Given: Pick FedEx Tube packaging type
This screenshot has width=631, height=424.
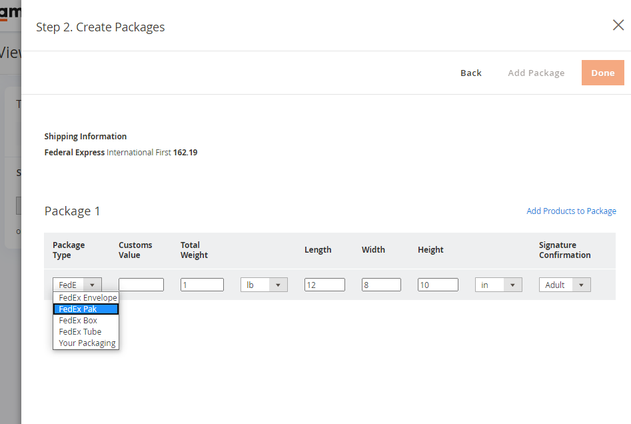Looking at the screenshot, I should pyautogui.click(x=79, y=331).
